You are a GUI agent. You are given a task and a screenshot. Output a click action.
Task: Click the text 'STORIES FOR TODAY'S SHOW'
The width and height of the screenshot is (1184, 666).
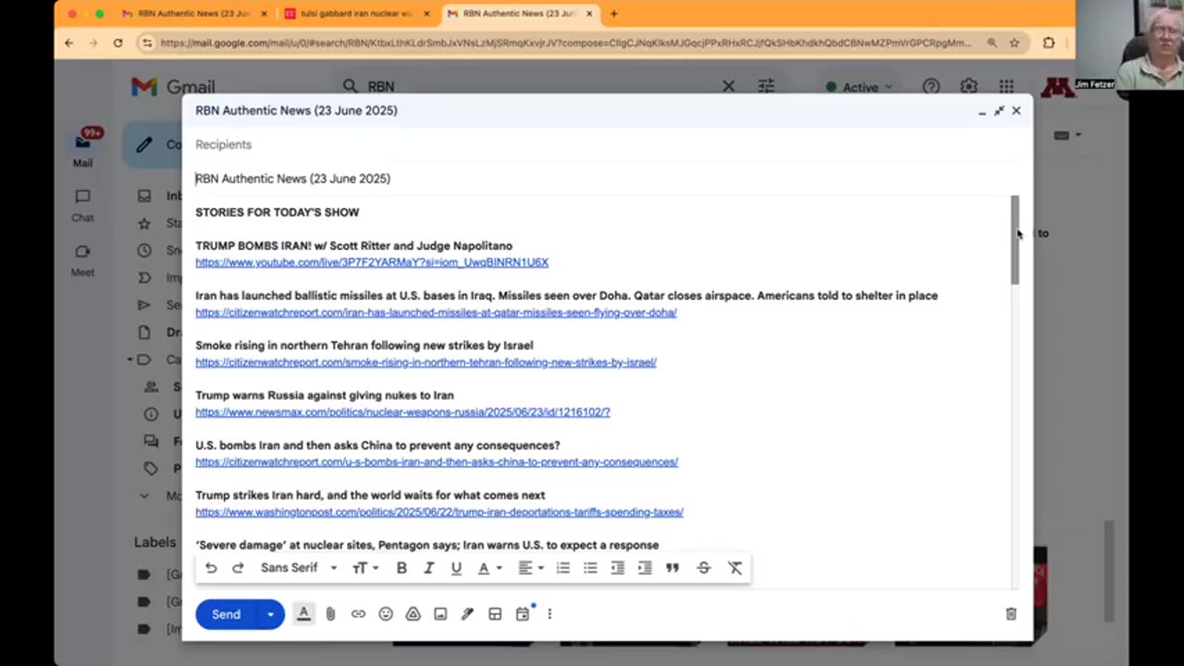[x=277, y=213]
